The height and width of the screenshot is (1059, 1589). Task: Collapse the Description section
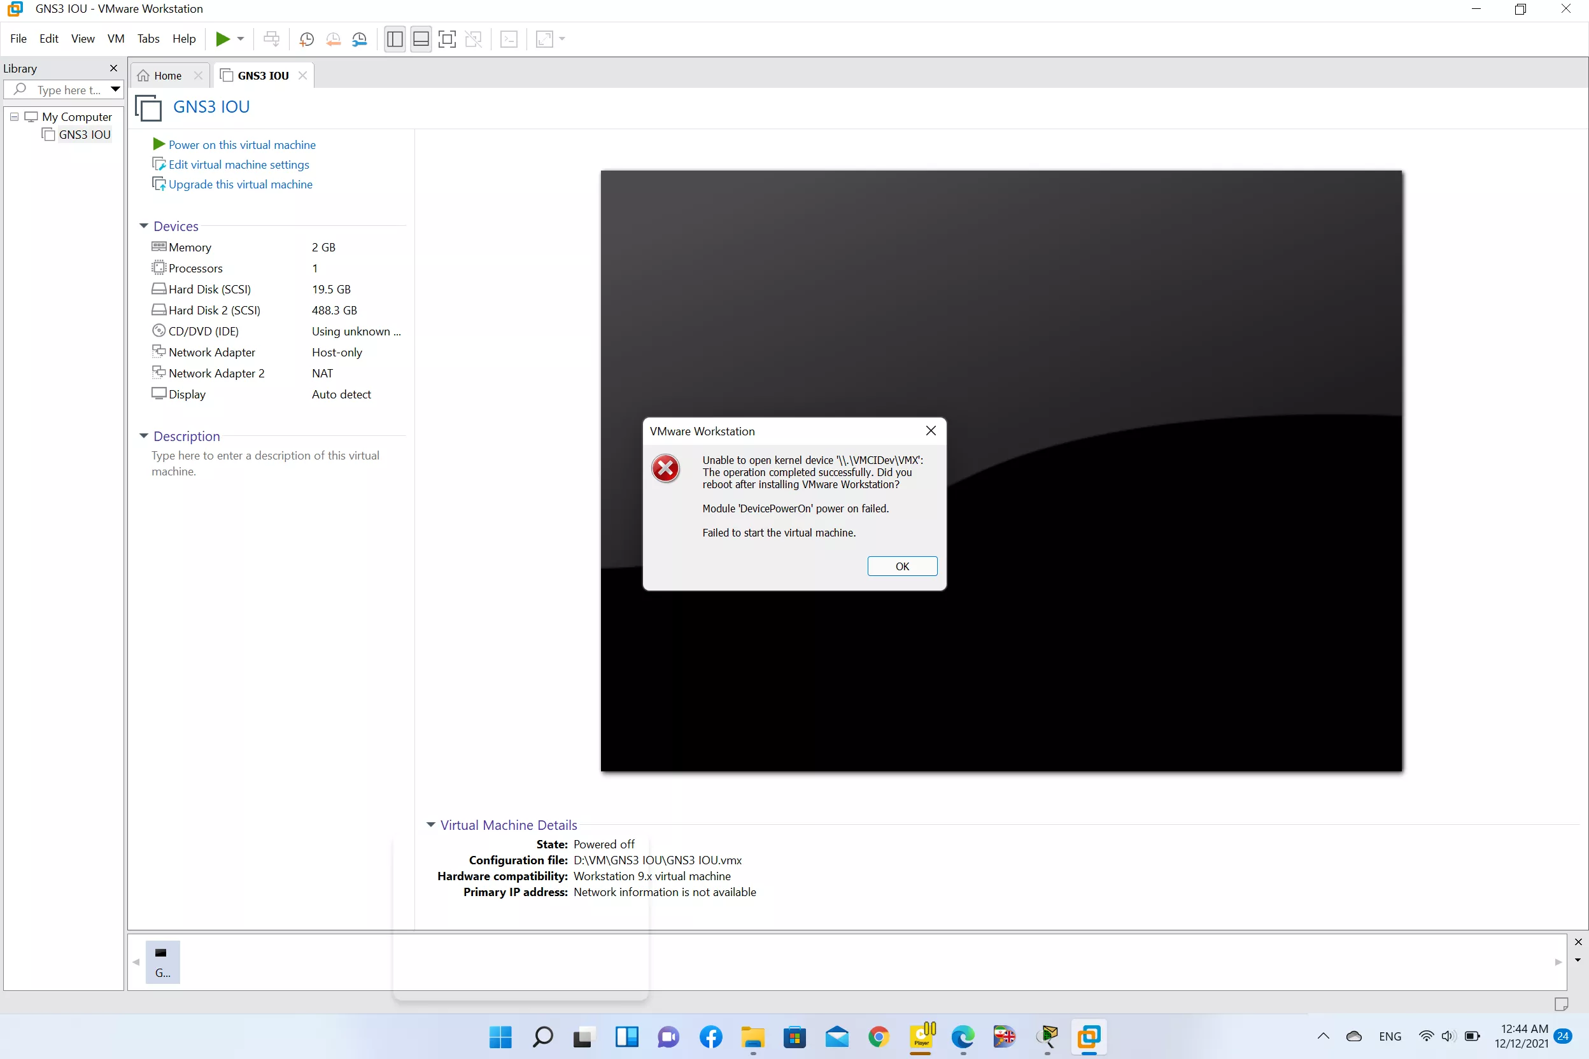143,435
